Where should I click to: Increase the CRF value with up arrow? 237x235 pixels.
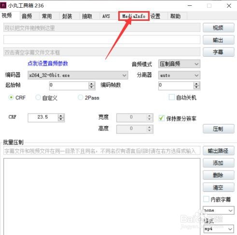coord(61,116)
